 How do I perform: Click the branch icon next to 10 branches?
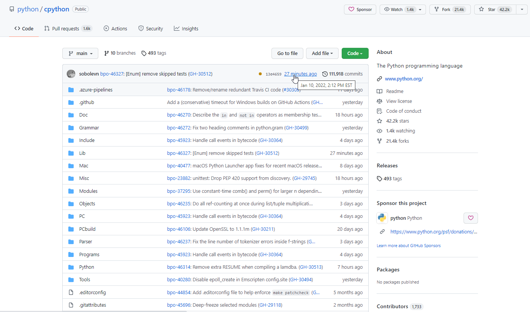click(106, 53)
